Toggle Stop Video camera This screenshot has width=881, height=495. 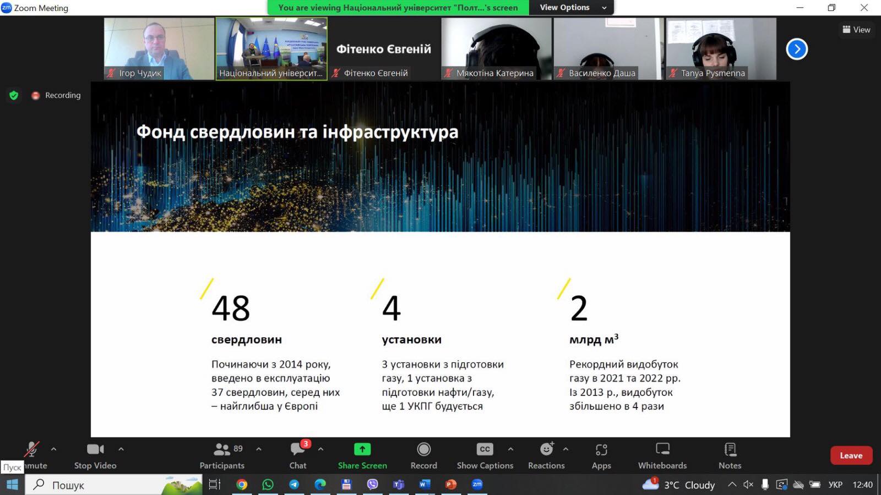coord(95,455)
